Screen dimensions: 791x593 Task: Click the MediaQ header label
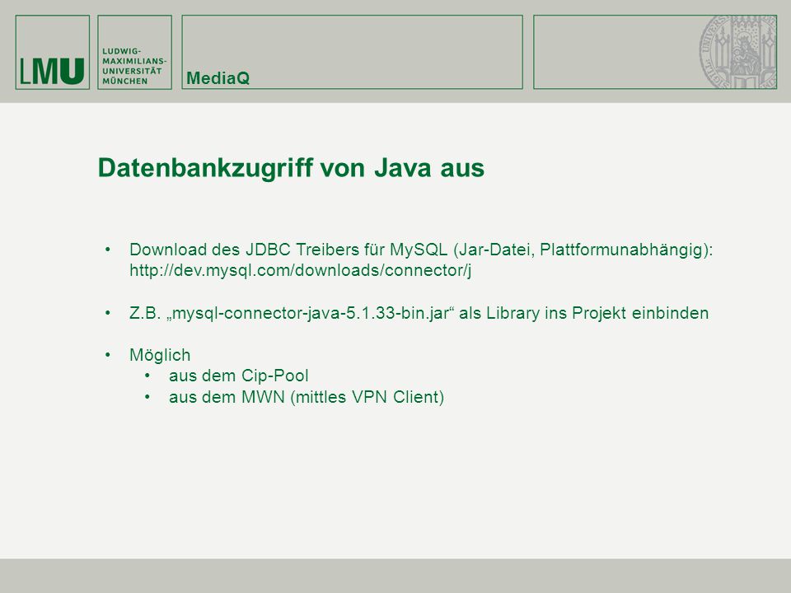pos(218,78)
